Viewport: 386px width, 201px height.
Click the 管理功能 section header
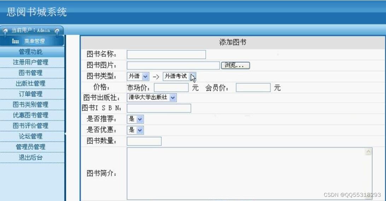[30, 52]
